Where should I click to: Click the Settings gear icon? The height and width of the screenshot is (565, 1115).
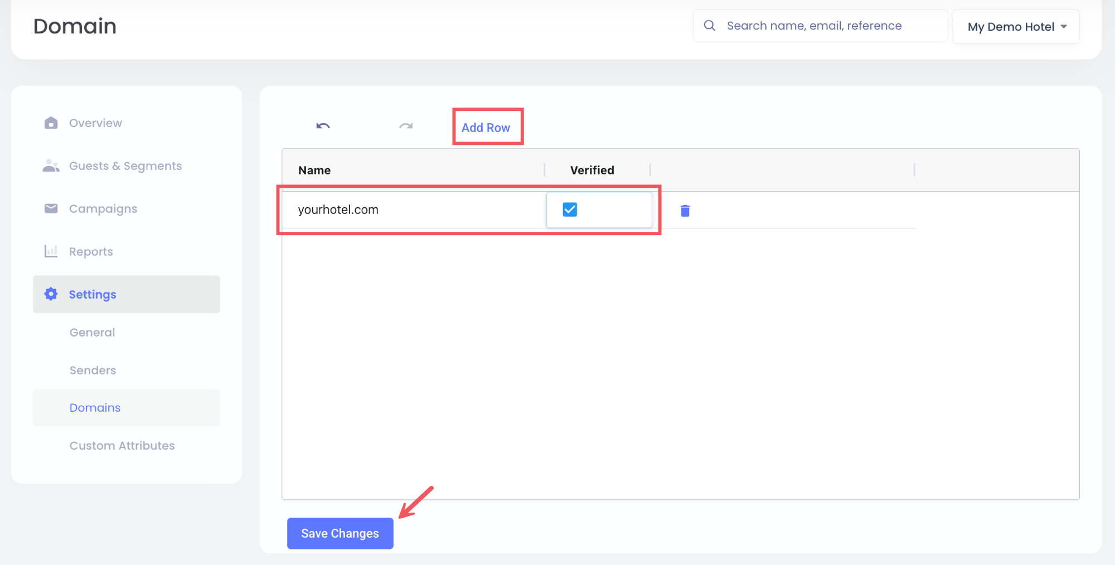[51, 294]
